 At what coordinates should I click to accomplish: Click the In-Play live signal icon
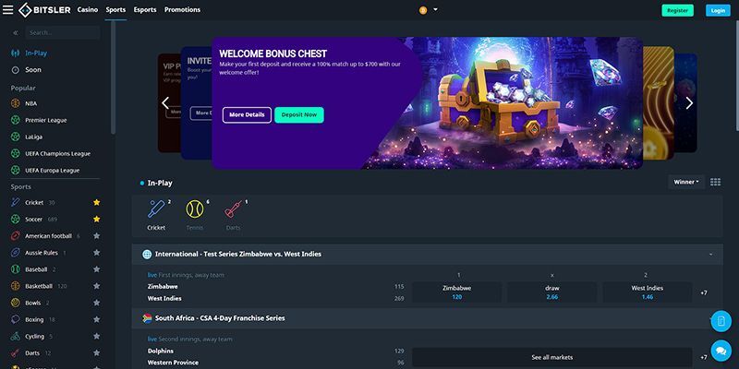(x=16, y=54)
